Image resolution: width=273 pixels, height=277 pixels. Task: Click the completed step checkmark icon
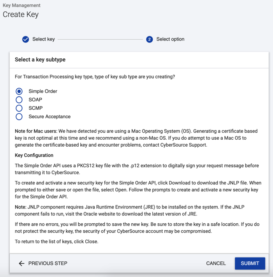26,39
